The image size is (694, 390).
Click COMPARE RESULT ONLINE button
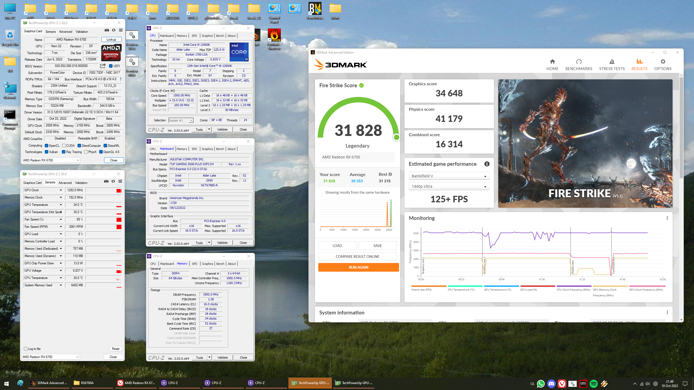click(x=357, y=256)
